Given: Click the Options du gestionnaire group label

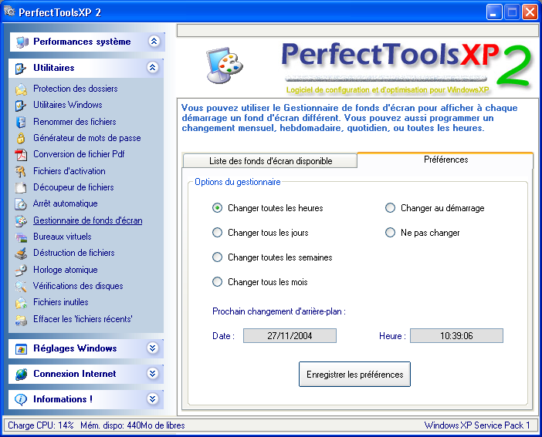Looking at the screenshot, I should (x=238, y=182).
